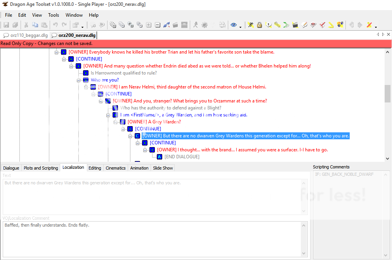The width and height of the screenshot is (392, 260).
Task: Click the speech bubble number one icon
Action: [x=268, y=25]
